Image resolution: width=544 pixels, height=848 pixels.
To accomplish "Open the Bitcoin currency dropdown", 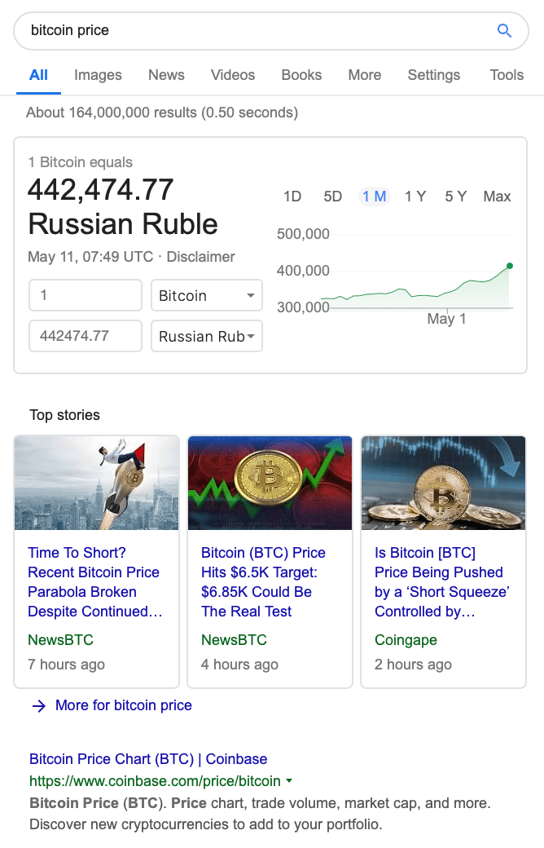I will click(207, 296).
